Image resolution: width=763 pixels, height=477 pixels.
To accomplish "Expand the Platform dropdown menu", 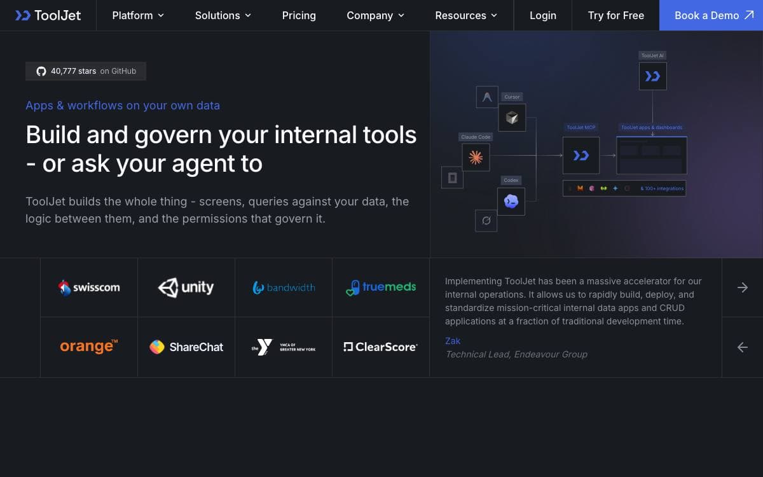I will point(138,15).
